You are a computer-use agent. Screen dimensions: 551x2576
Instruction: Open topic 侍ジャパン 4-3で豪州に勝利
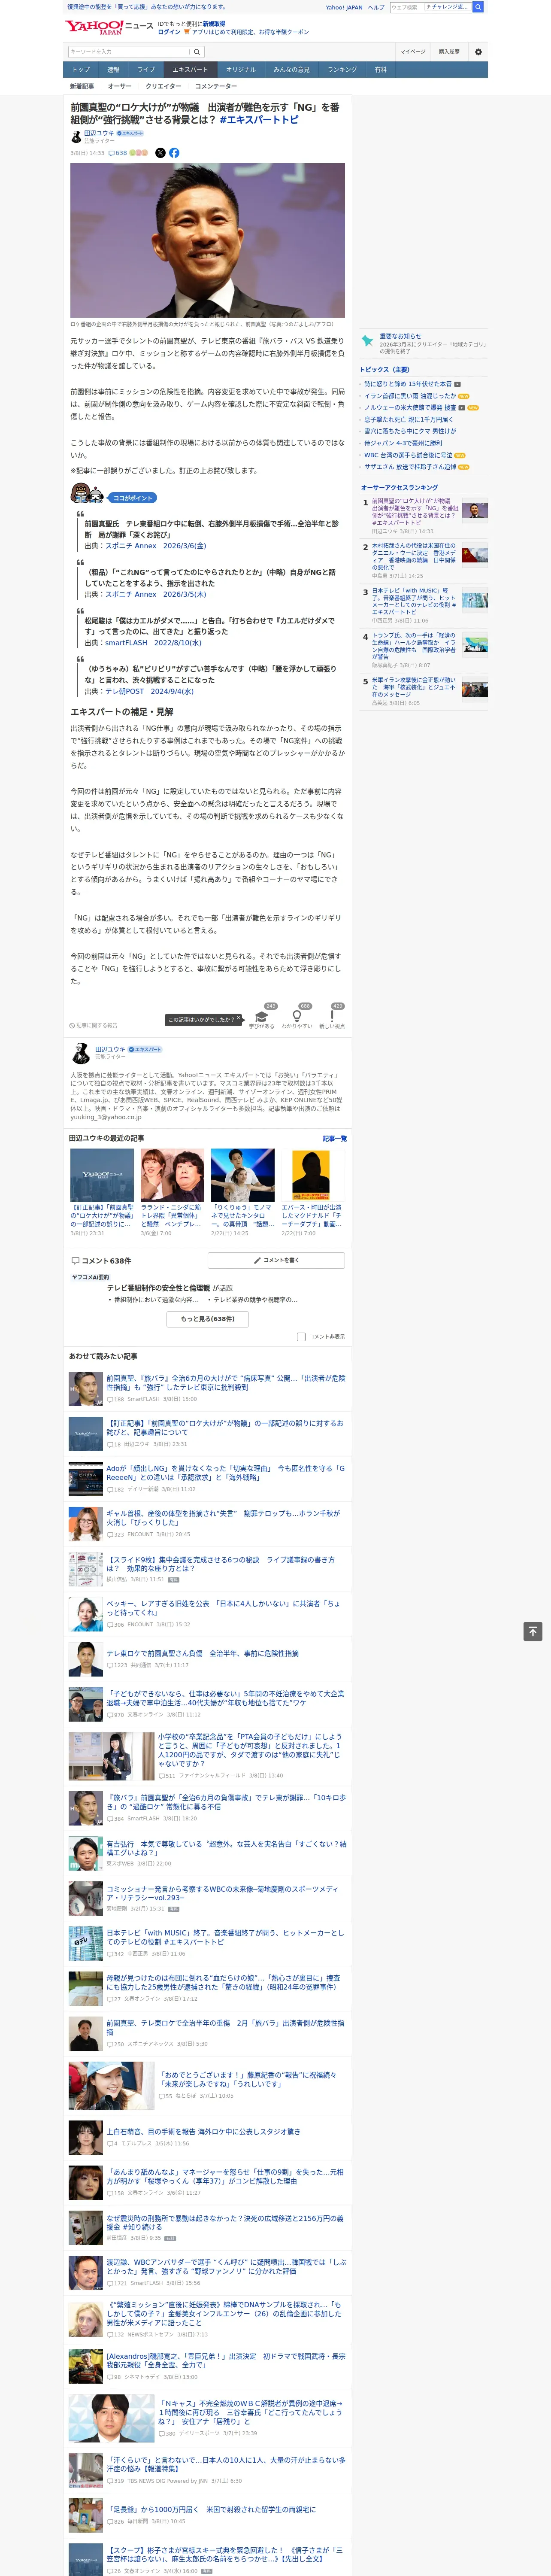403,443
